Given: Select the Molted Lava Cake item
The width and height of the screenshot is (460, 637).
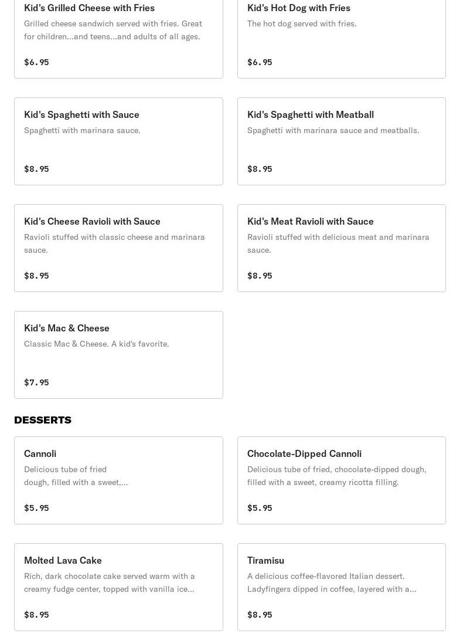Looking at the screenshot, I should pos(118,587).
